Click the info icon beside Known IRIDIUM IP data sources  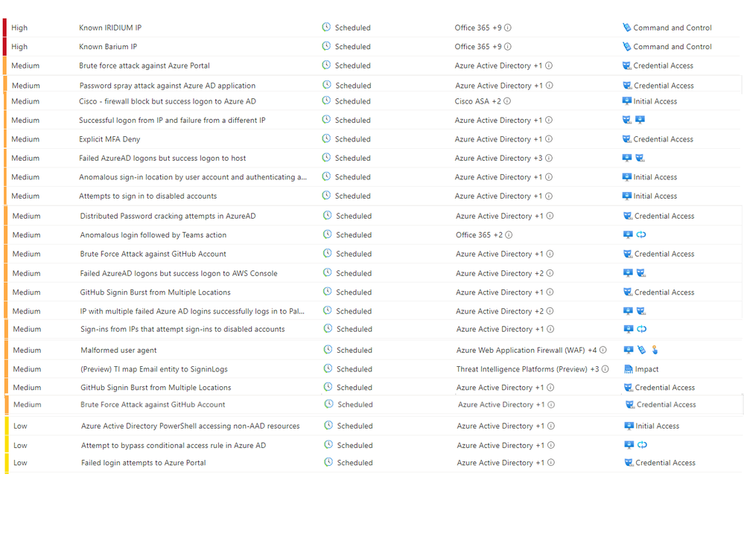click(x=508, y=28)
